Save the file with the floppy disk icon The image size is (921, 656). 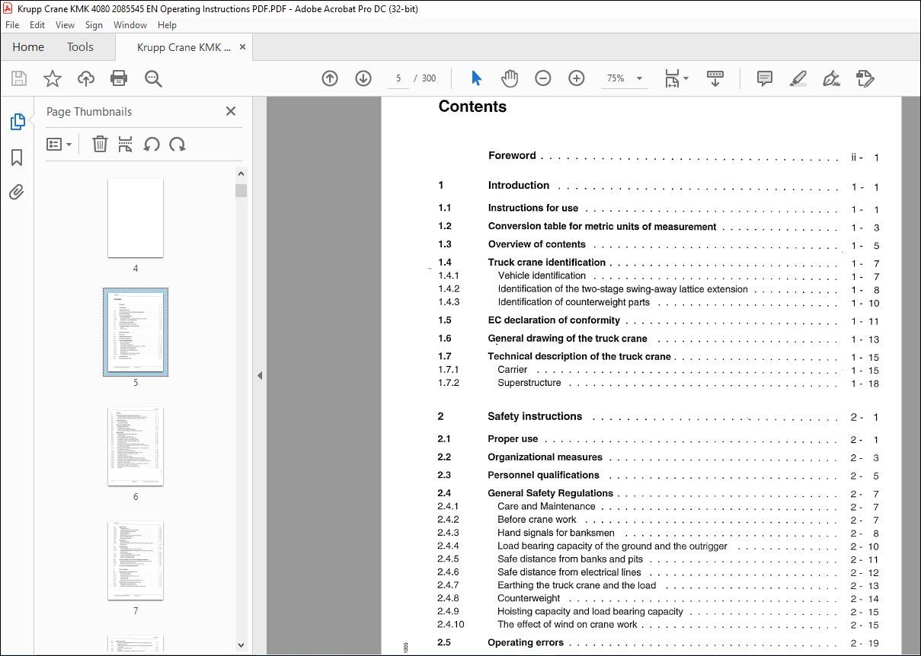pos(19,78)
